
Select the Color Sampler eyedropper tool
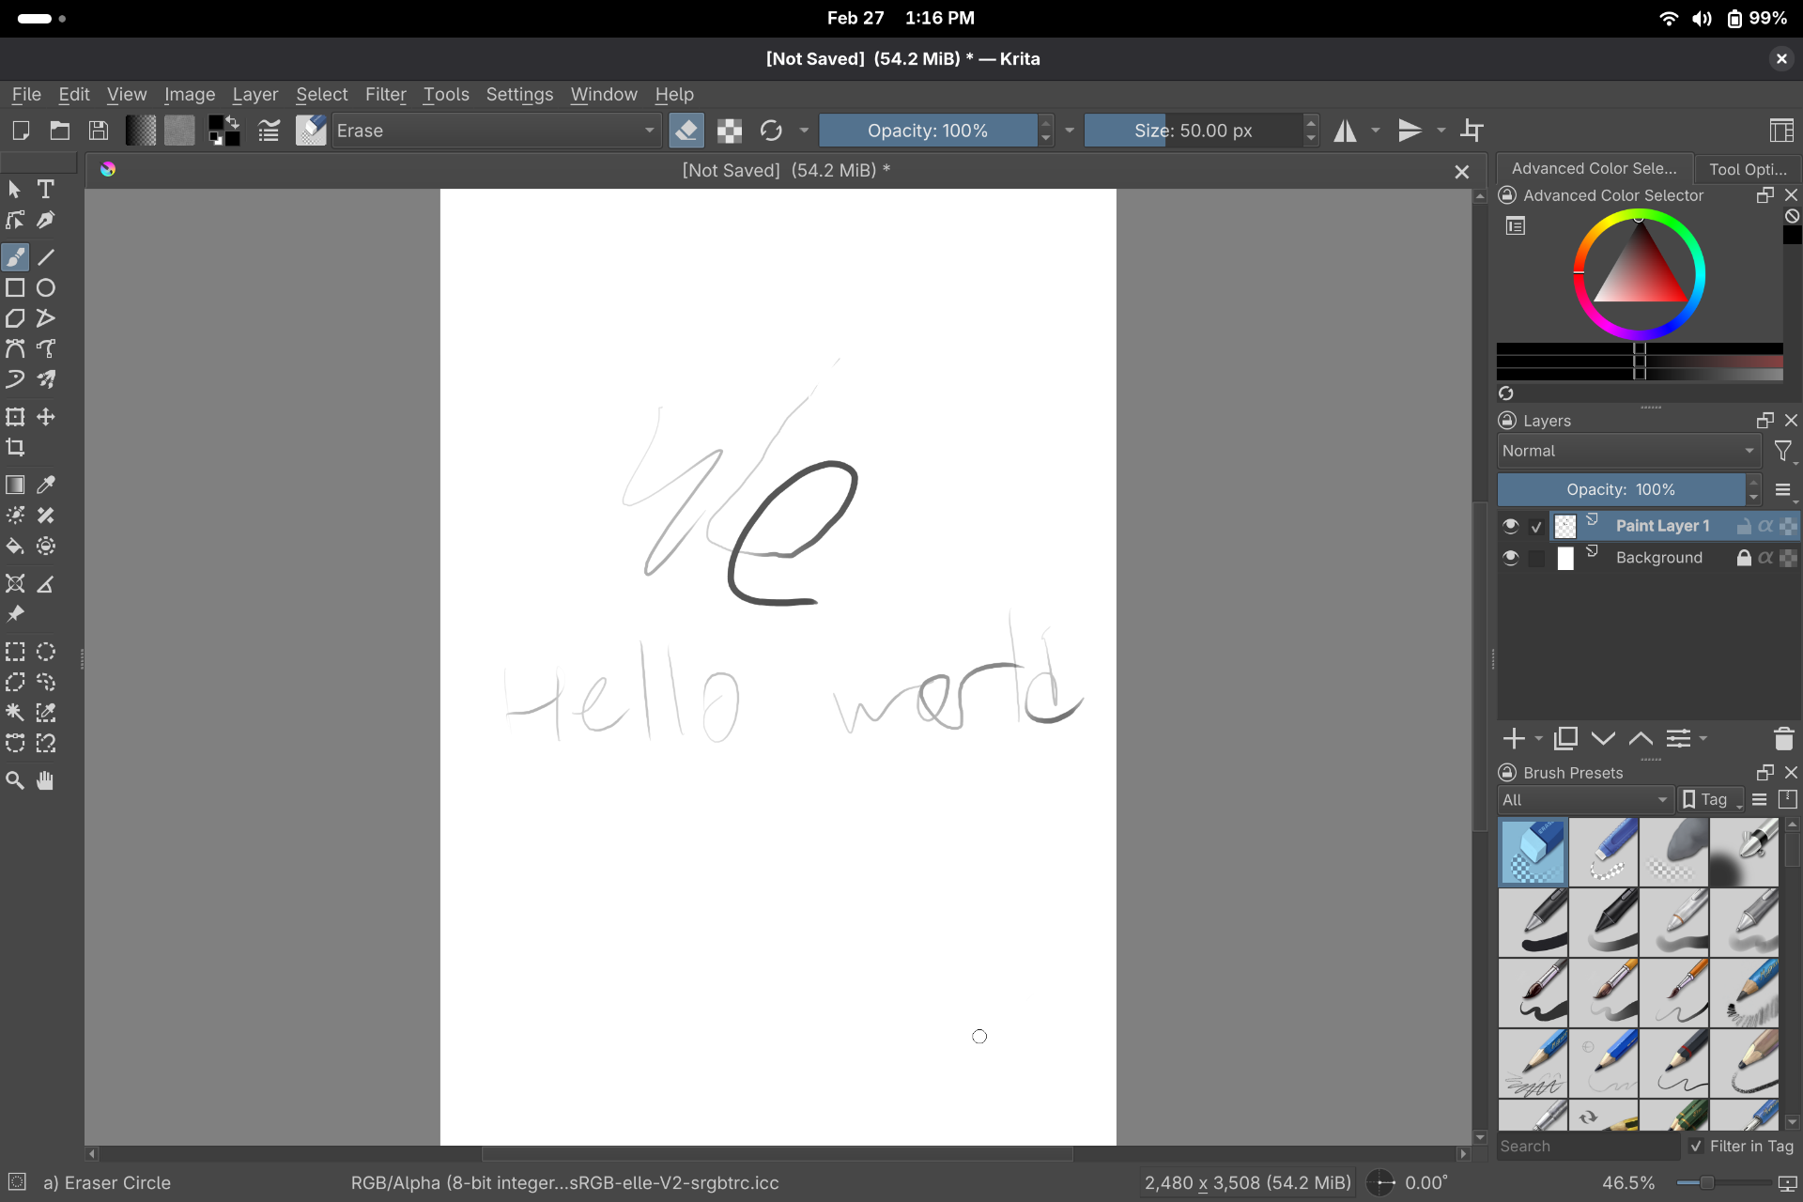pos(45,485)
